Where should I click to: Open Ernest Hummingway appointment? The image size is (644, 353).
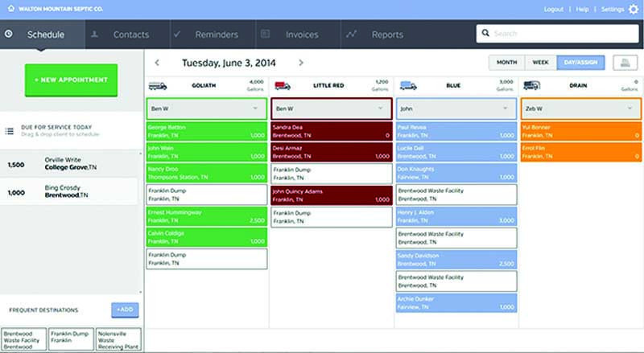[207, 216]
